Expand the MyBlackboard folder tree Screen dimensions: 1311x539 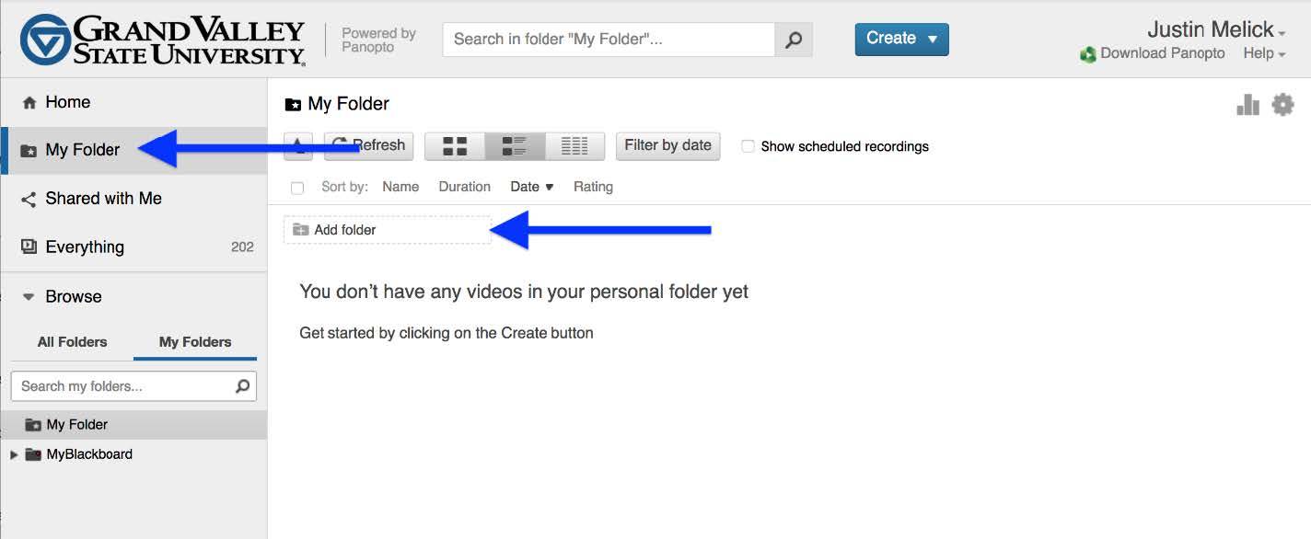pyautogui.click(x=14, y=454)
